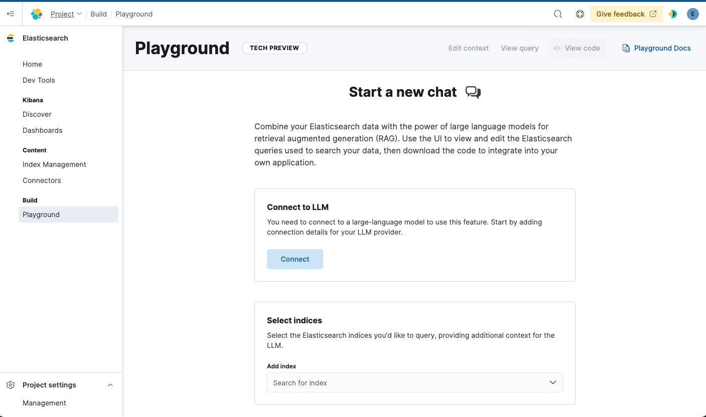706x417 pixels.
Task: Open the Playground Docs link
Action: click(656, 48)
